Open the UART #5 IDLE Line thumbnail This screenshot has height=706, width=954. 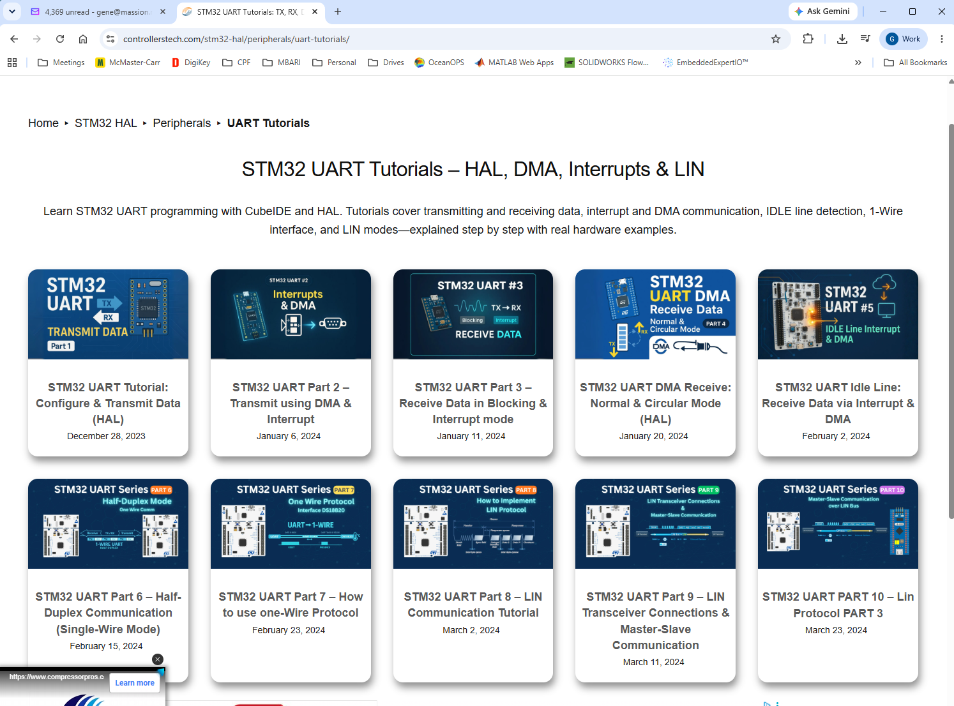click(x=838, y=314)
